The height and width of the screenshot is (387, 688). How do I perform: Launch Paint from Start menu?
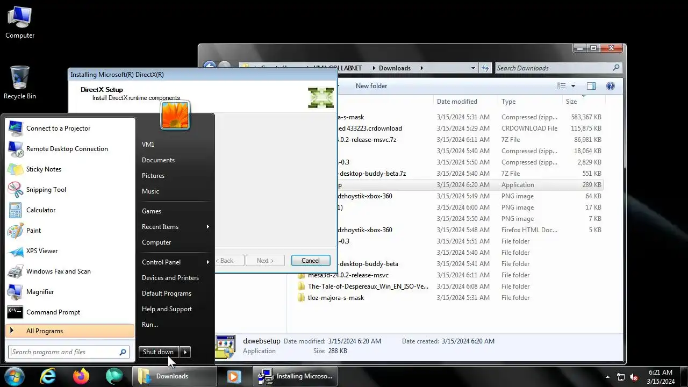pos(70,231)
